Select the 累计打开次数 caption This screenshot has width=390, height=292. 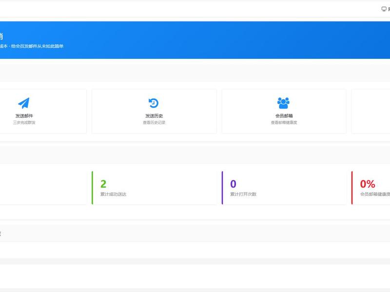pyautogui.click(x=243, y=194)
